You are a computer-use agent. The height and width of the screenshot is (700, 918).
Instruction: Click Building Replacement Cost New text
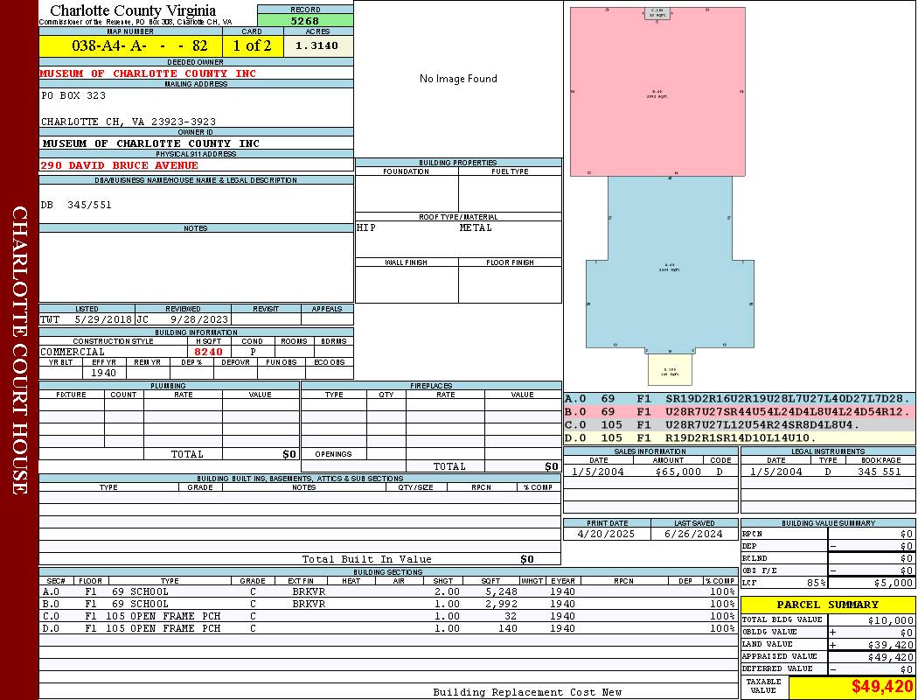527,692
